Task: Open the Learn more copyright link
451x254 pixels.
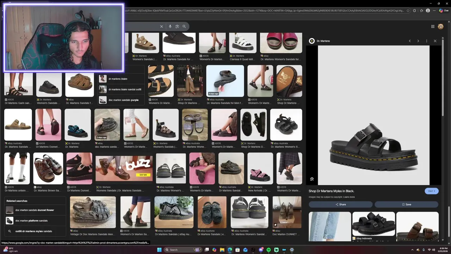Action: tap(349, 197)
